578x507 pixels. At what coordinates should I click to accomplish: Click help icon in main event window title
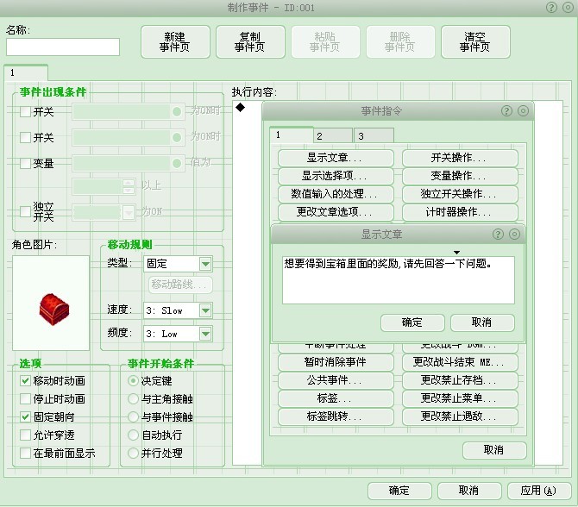coord(551,8)
